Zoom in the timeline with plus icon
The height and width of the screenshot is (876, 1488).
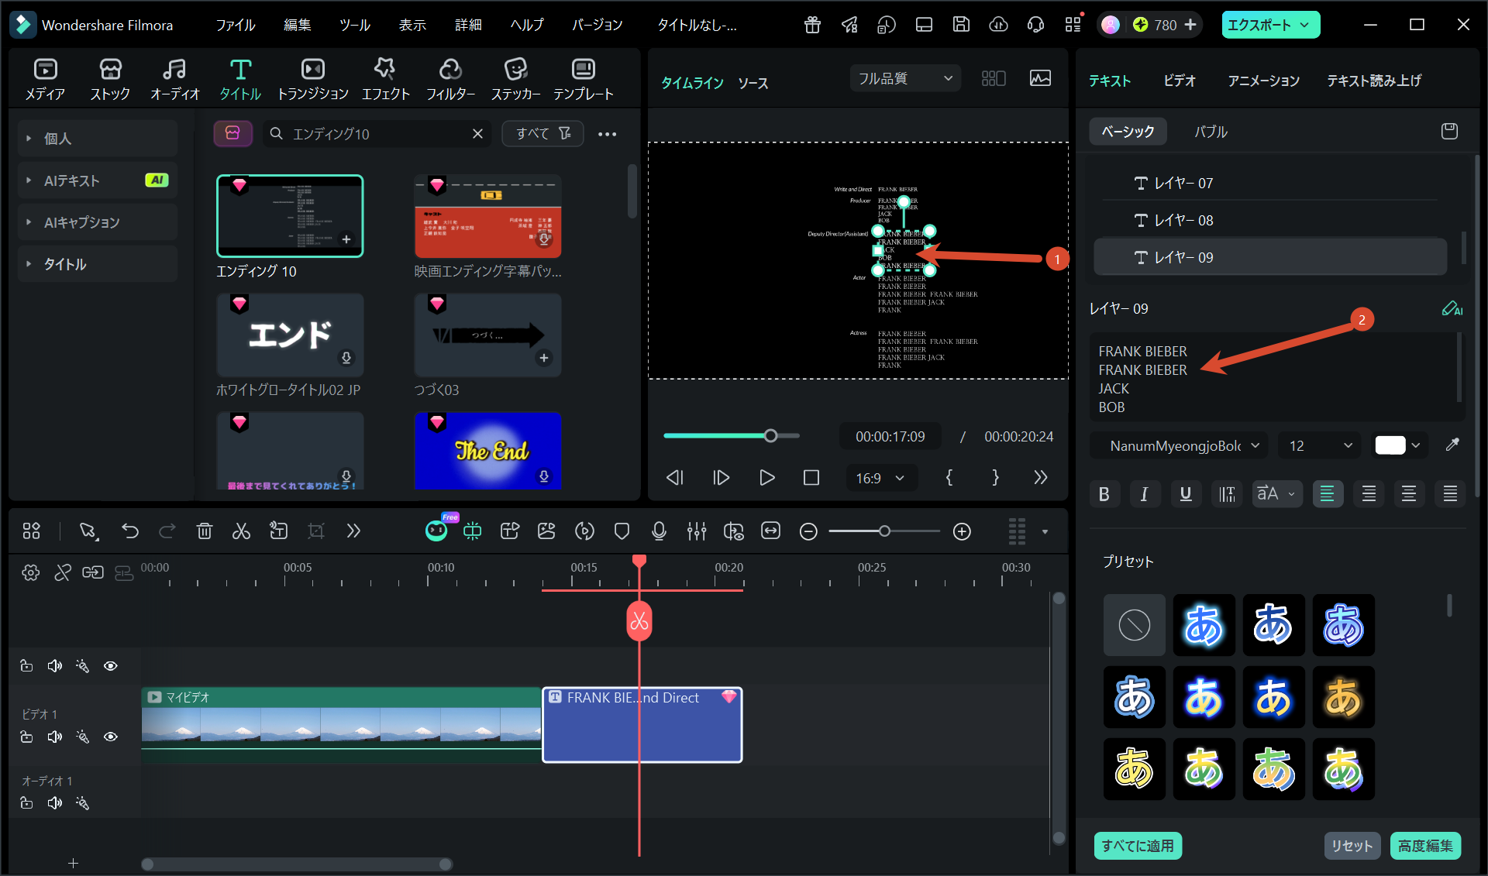pyautogui.click(x=962, y=531)
